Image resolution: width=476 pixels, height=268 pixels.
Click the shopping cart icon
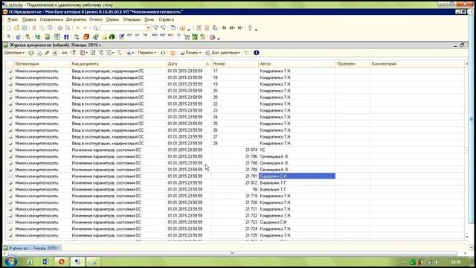(x=187, y=37)
